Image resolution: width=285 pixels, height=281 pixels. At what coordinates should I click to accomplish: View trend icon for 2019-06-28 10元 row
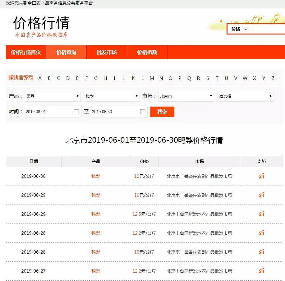[x=261, y=252]
